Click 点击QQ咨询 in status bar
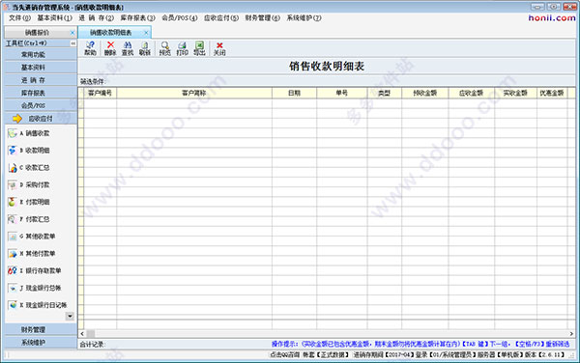 [284, 355]
